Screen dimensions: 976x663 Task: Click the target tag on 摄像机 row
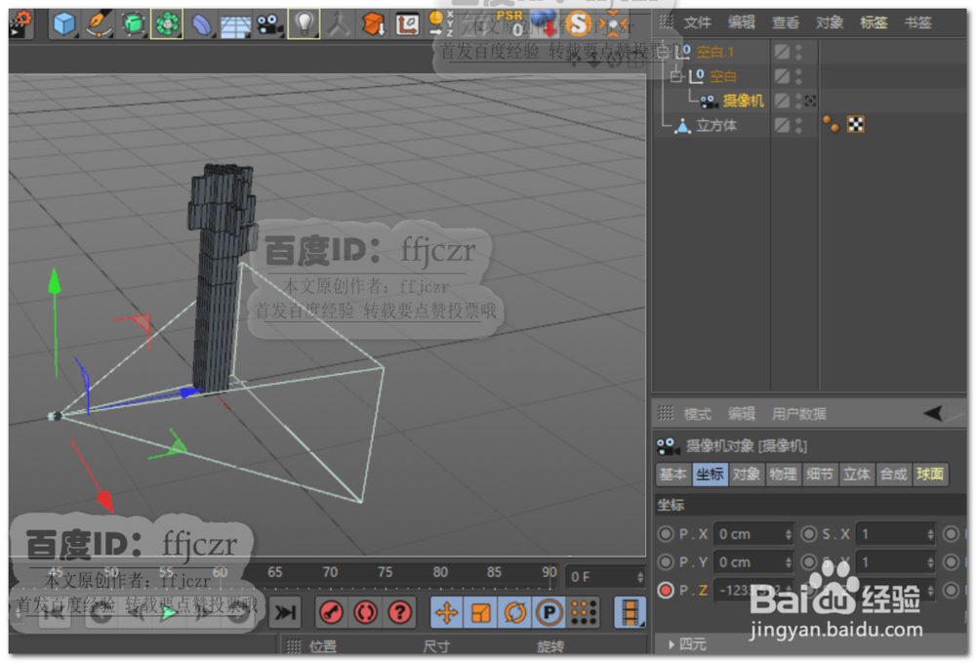click(x=810, y=101)
